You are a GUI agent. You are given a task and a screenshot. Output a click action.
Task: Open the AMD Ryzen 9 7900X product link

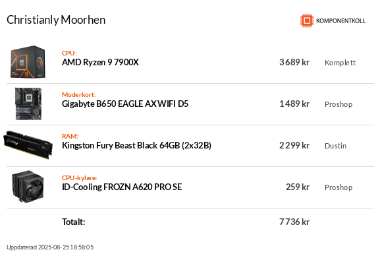point(100,63)
